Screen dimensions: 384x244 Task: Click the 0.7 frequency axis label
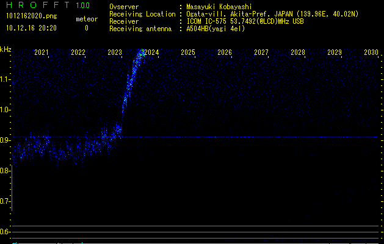(x=5, y=201)
